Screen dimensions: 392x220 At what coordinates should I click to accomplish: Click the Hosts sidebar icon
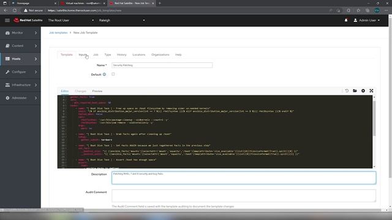pos(7,59)
